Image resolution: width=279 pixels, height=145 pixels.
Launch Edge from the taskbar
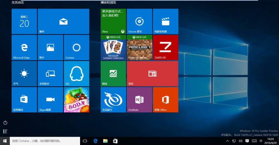(x=95, y=141)
